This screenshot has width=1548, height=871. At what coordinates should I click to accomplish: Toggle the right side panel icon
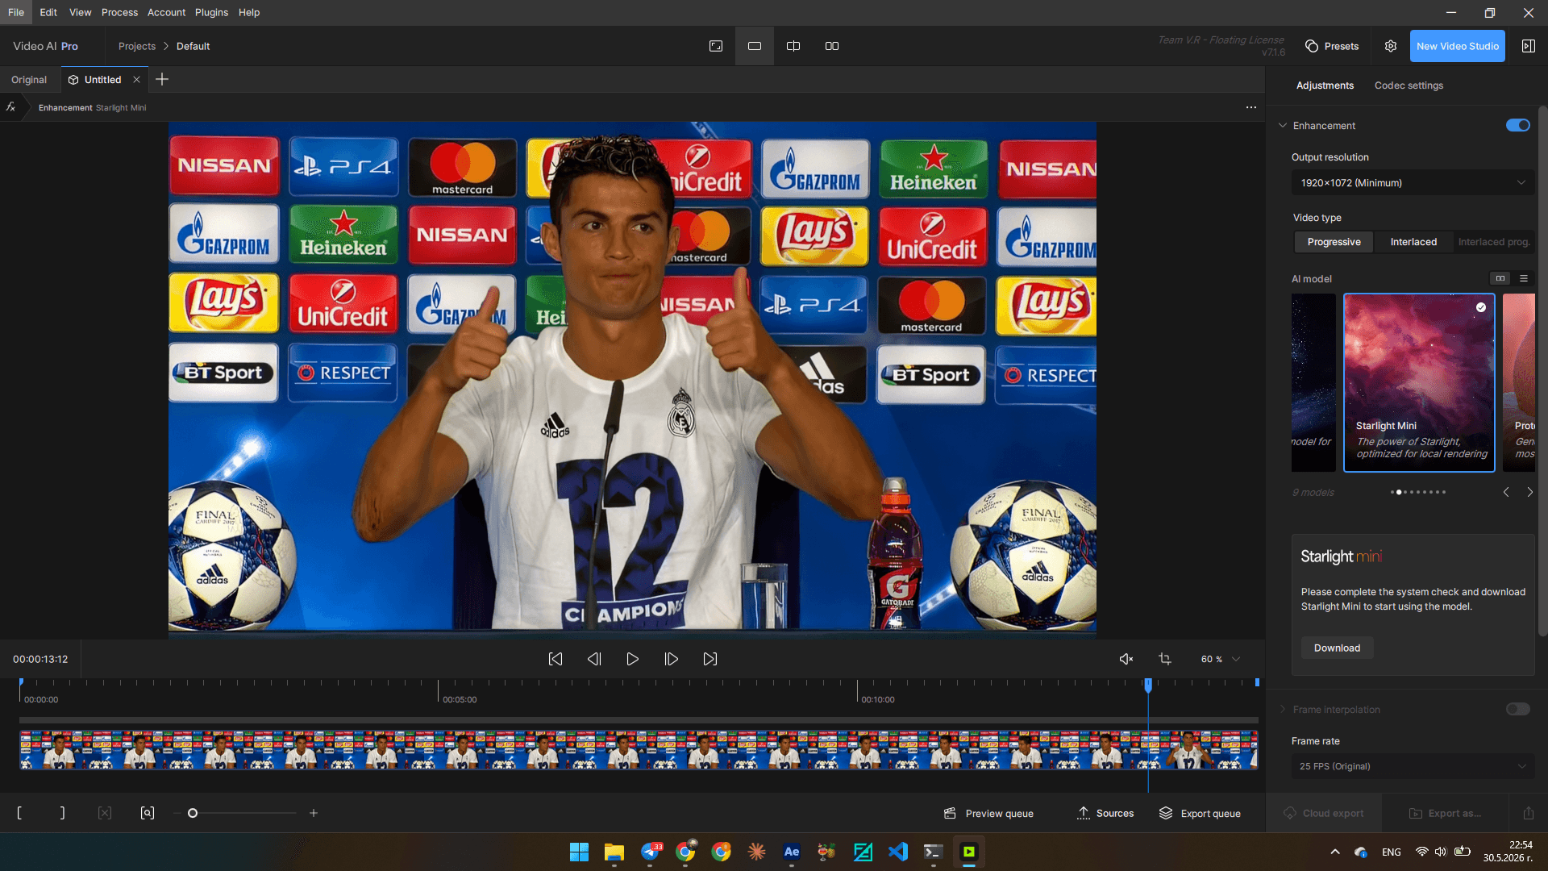click(x=1529, y=46)
